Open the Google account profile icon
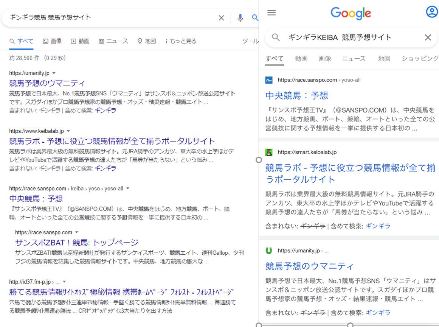 [x=432, y=12]
